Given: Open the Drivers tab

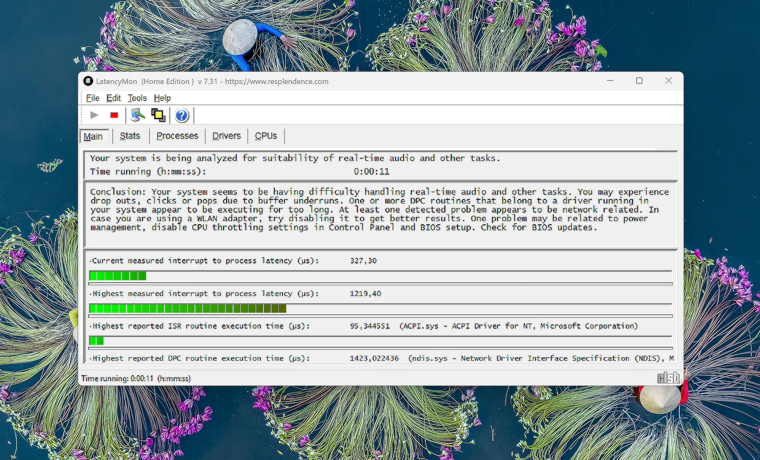Looking at the screenshot, I should 226,136.
